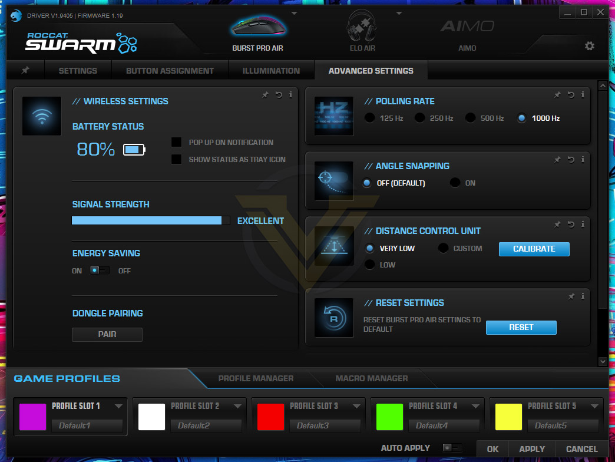
Task: Click the angle snapping crosshair thumbnail
Action: coord(334,181)
